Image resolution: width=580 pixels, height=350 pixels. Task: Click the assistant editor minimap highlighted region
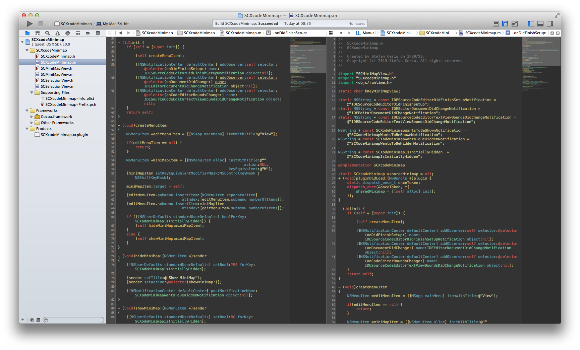coord(541,51)
